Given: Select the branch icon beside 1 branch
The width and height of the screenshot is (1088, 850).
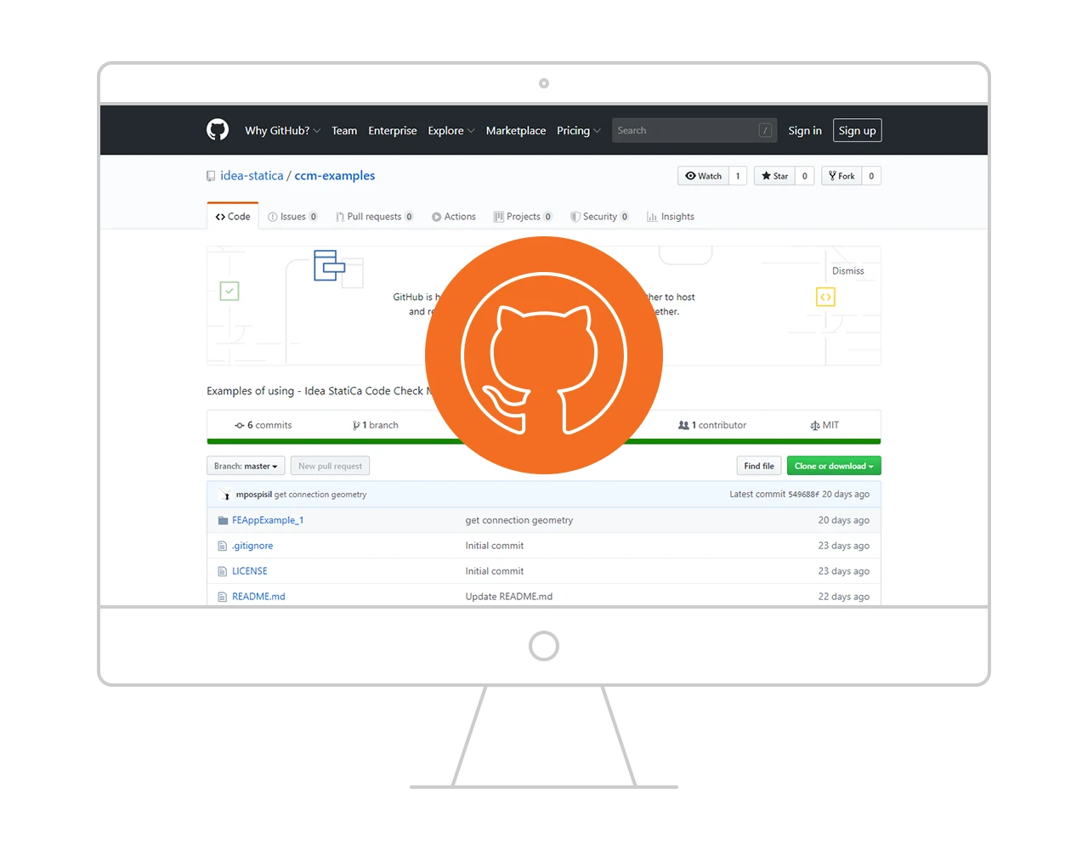Looking at the screenshot, I should 356,425.
